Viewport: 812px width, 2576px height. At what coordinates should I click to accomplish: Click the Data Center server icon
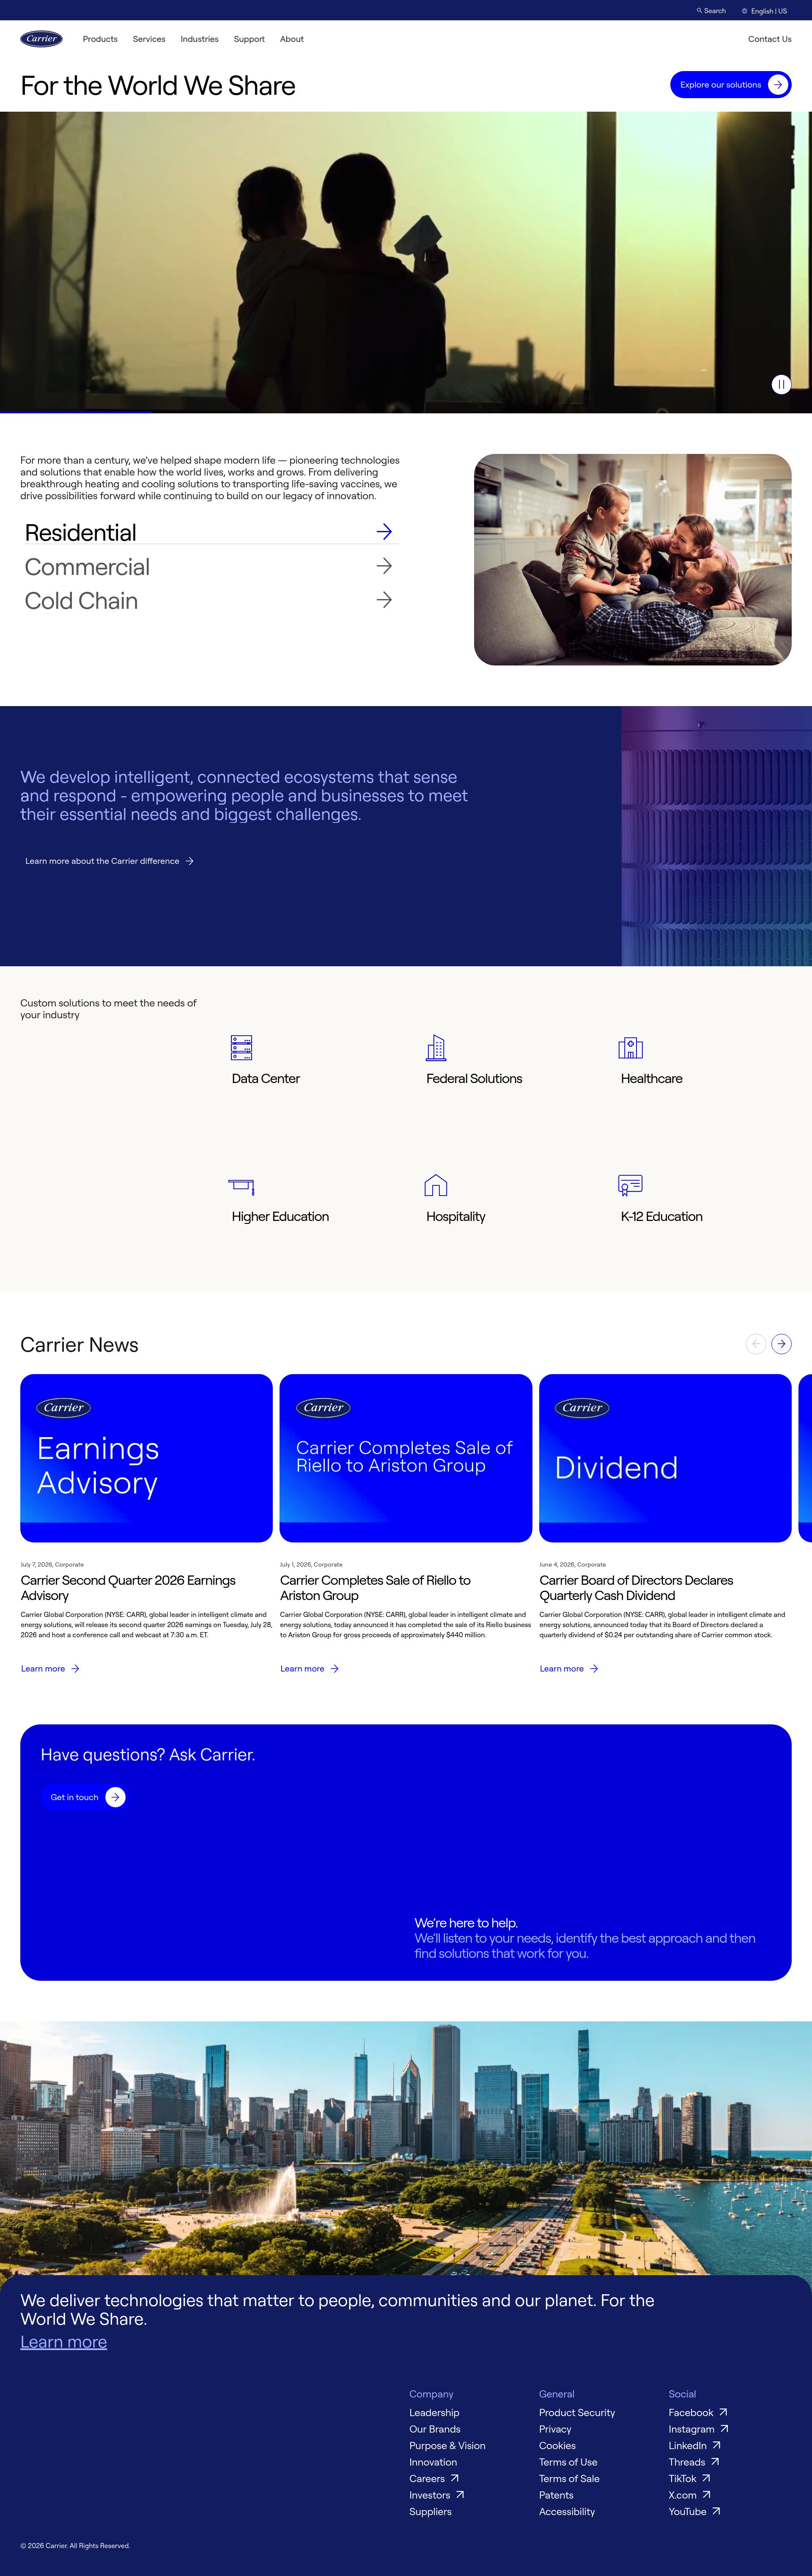coord(241,1047)
